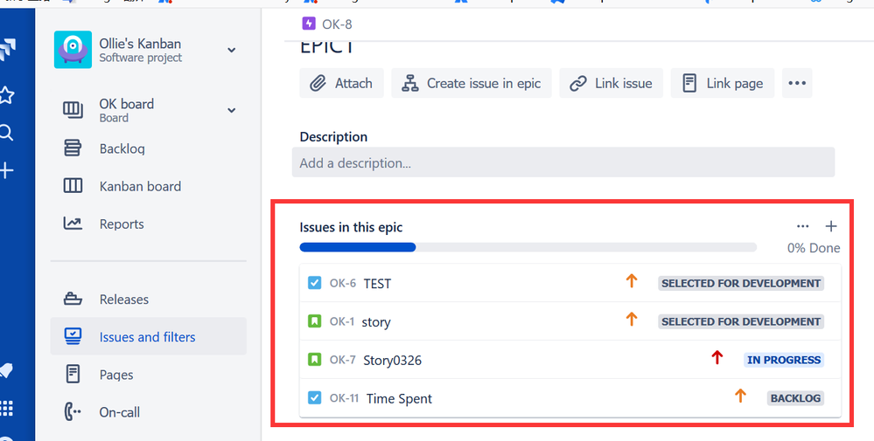The height and width of the screenshot is (441, 874).
Task: Click the Issues and filters monitor icon
Action: (x=73, y=336)
